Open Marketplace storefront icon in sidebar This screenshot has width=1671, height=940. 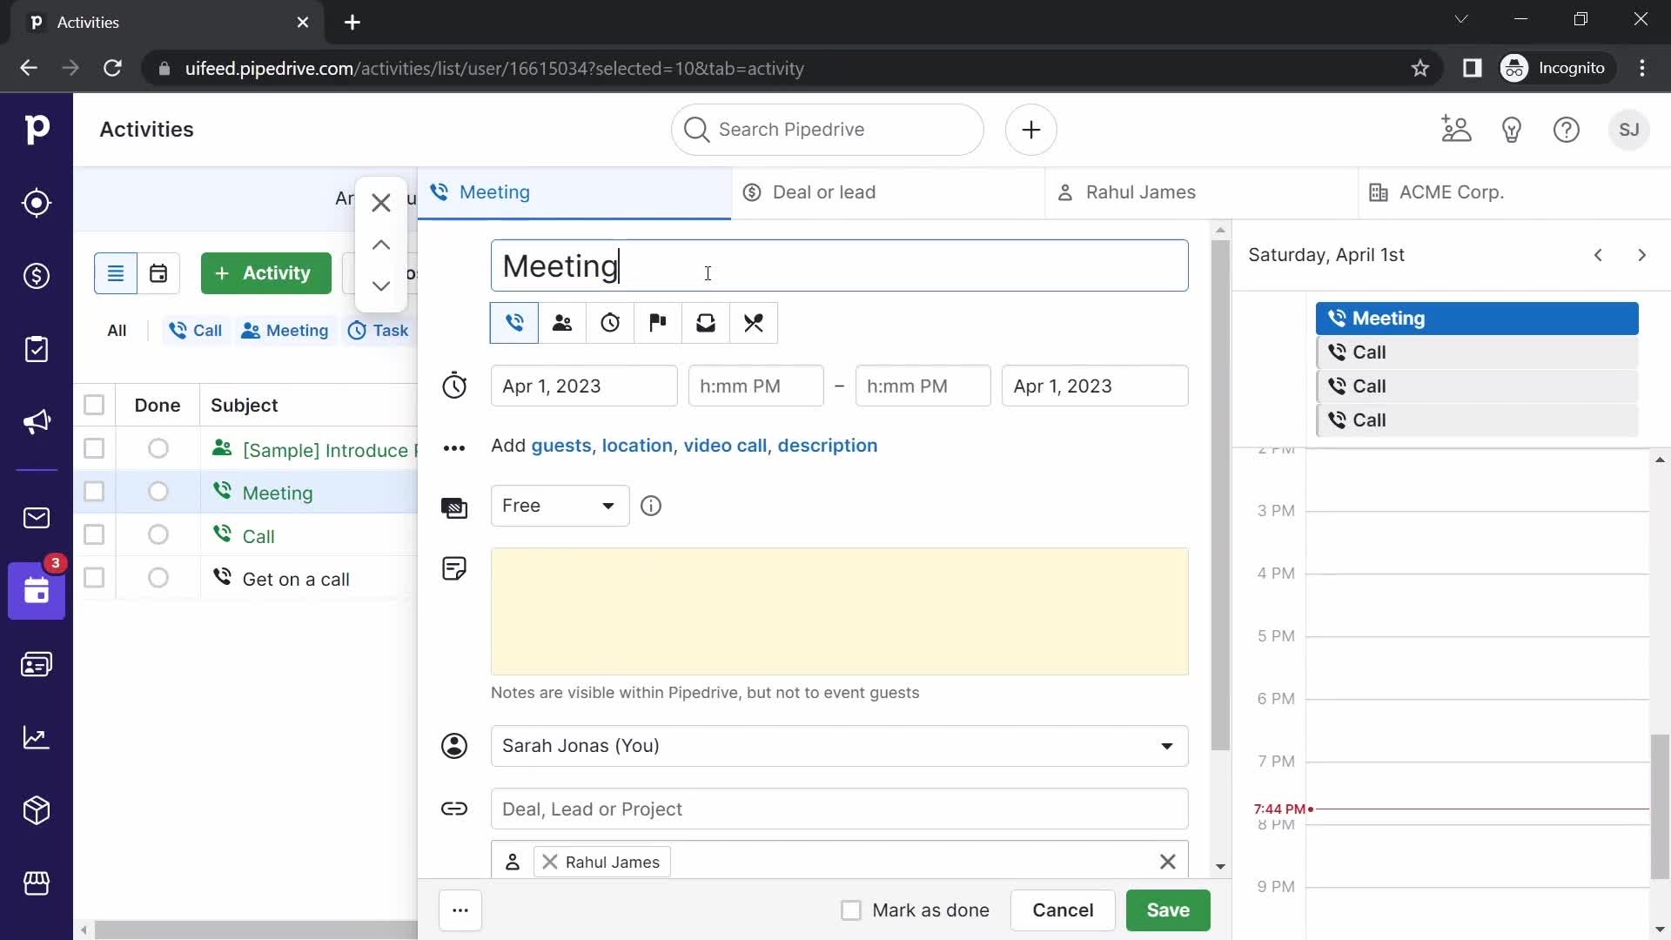click(37, 883)
